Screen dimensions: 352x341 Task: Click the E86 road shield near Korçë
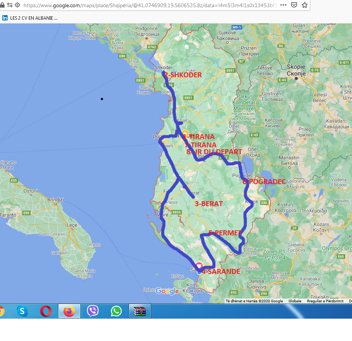point(264,202)
